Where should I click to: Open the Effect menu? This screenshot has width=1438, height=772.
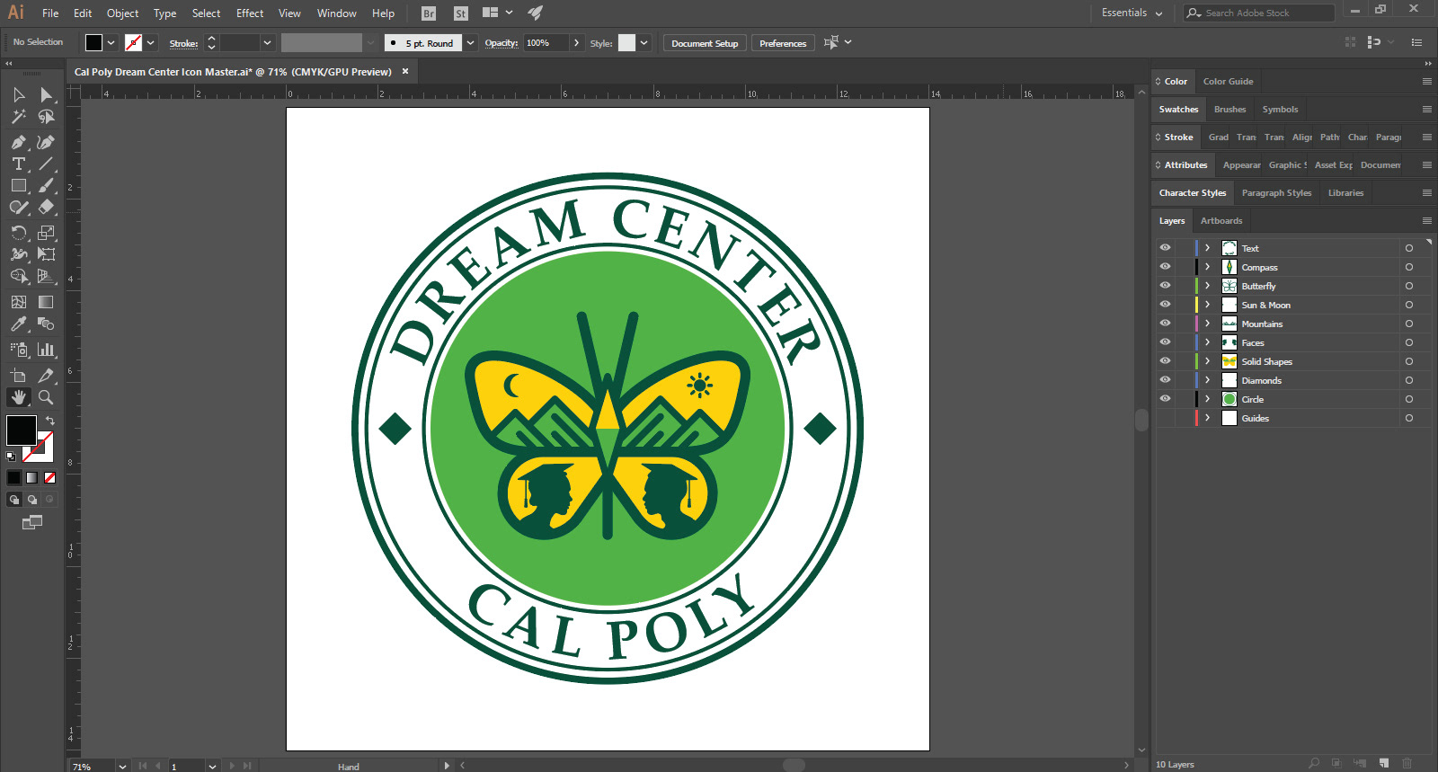pyautogui.click(x=250, y=13)
